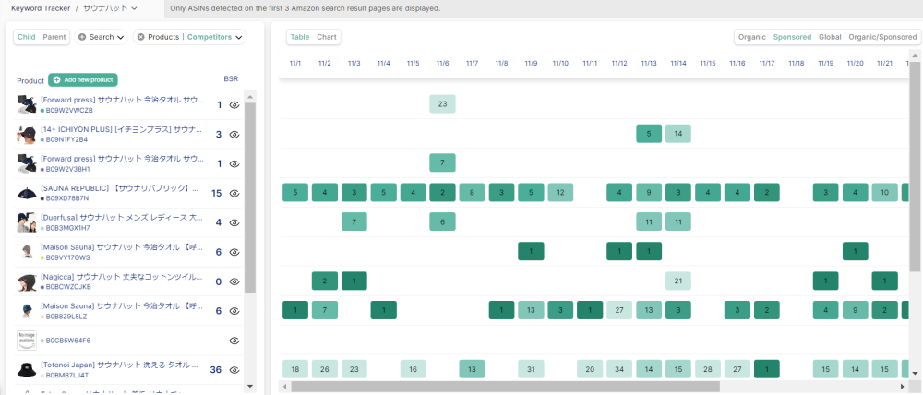Image resolution: width=923 pixels, height=395 pixels.
Task: Click eye icon for 14+ ICHIYON PLUS product
Action: click(x=234, y=134)
